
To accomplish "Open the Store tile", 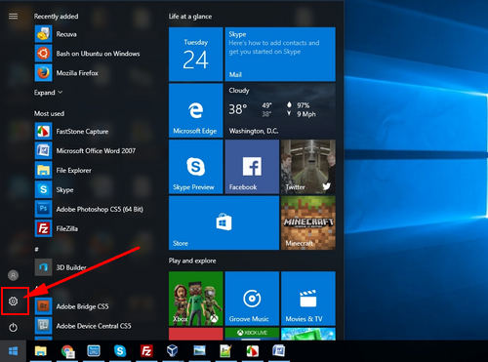I will coord(224,222).
